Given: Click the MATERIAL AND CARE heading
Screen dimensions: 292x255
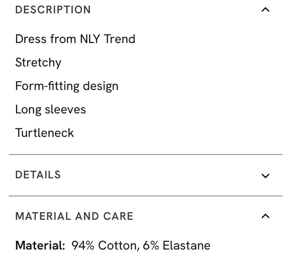Looking at the screenshot, I should click(74, 216).
